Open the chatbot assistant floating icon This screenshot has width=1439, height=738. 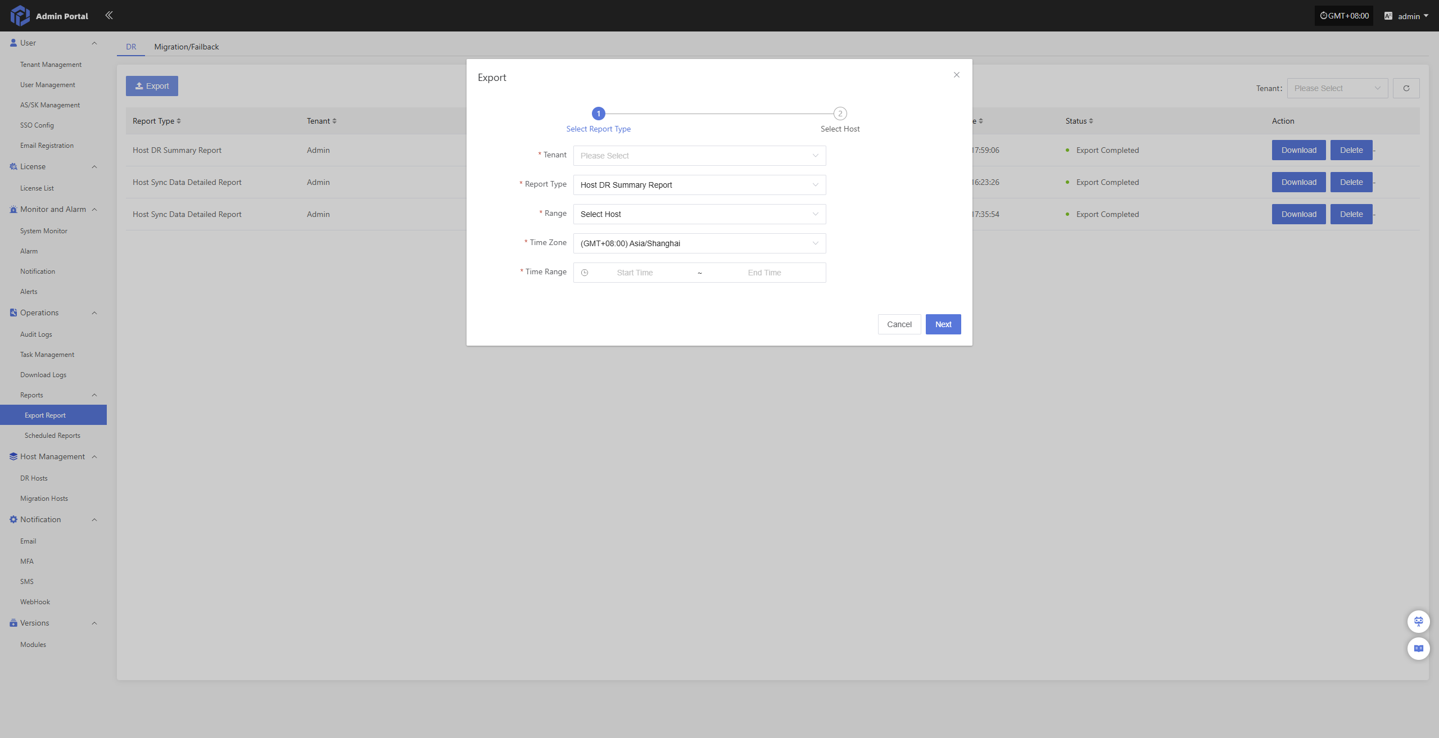(1418, 621)
